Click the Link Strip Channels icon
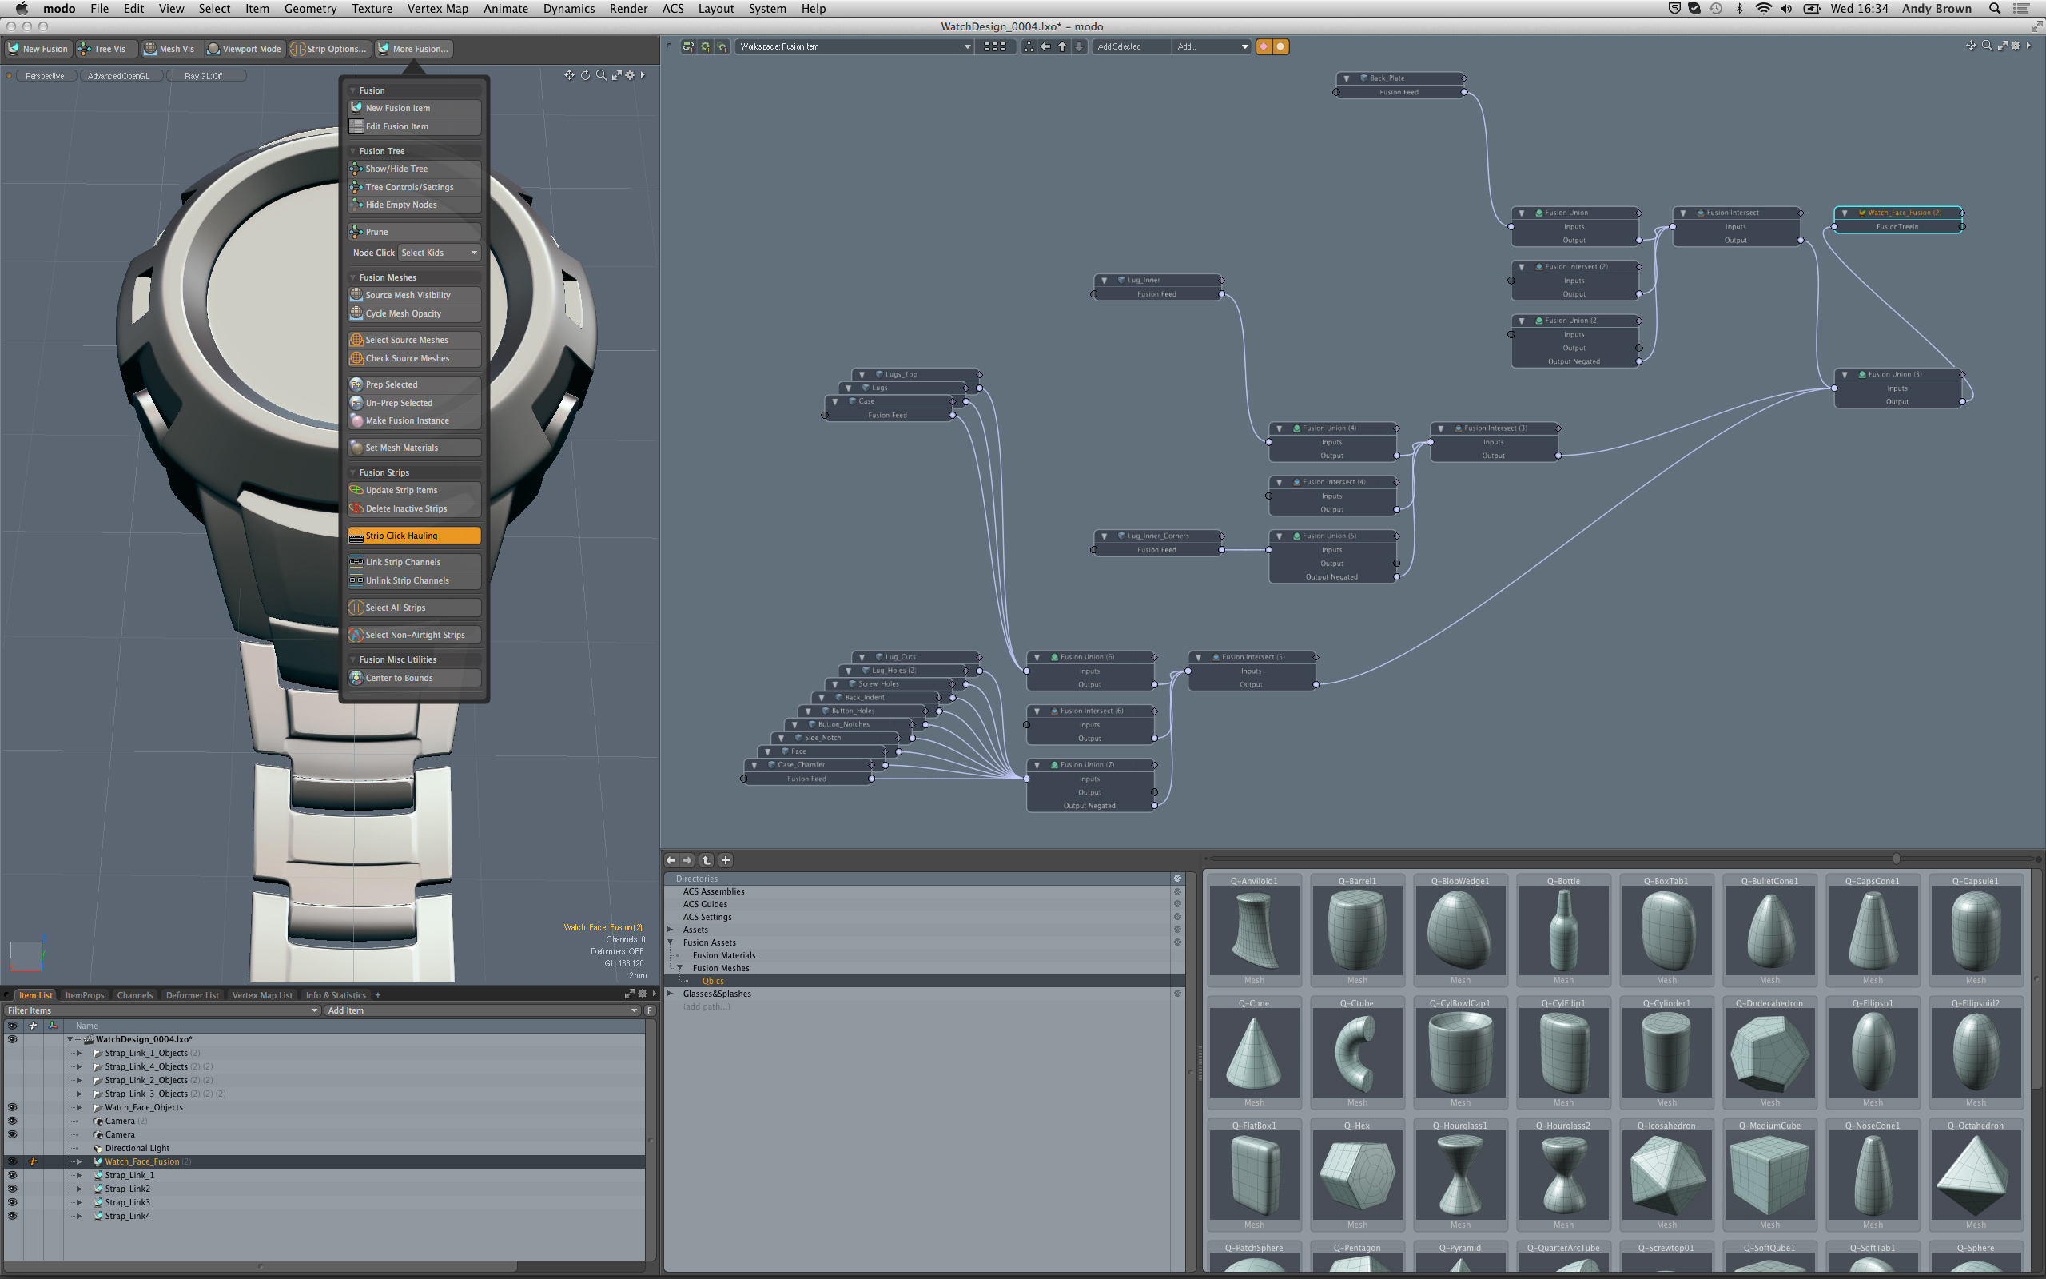The width and height of the screenshot is (2046, 1279). [x=356, y=563]
